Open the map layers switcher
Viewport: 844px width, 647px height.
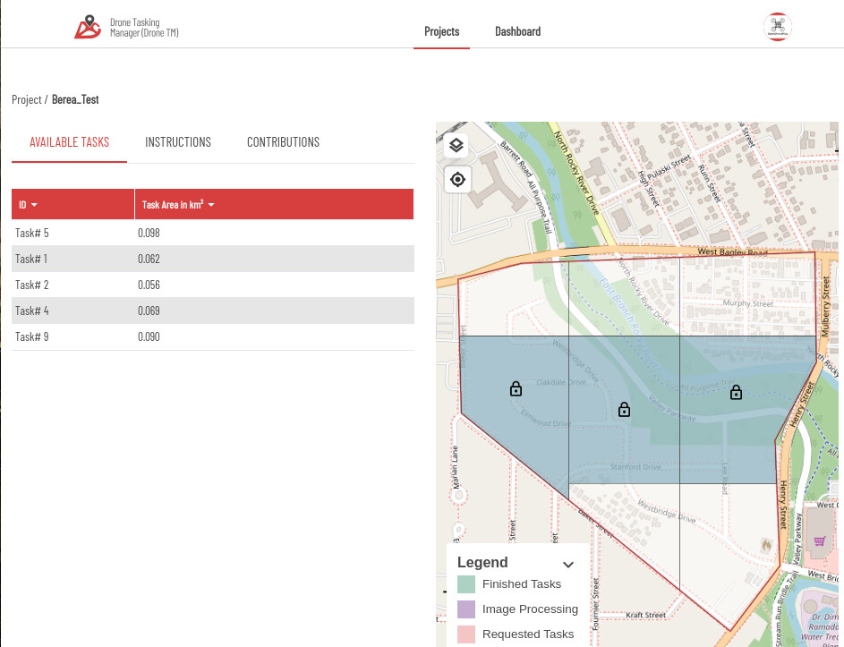[x=456, y=146]
